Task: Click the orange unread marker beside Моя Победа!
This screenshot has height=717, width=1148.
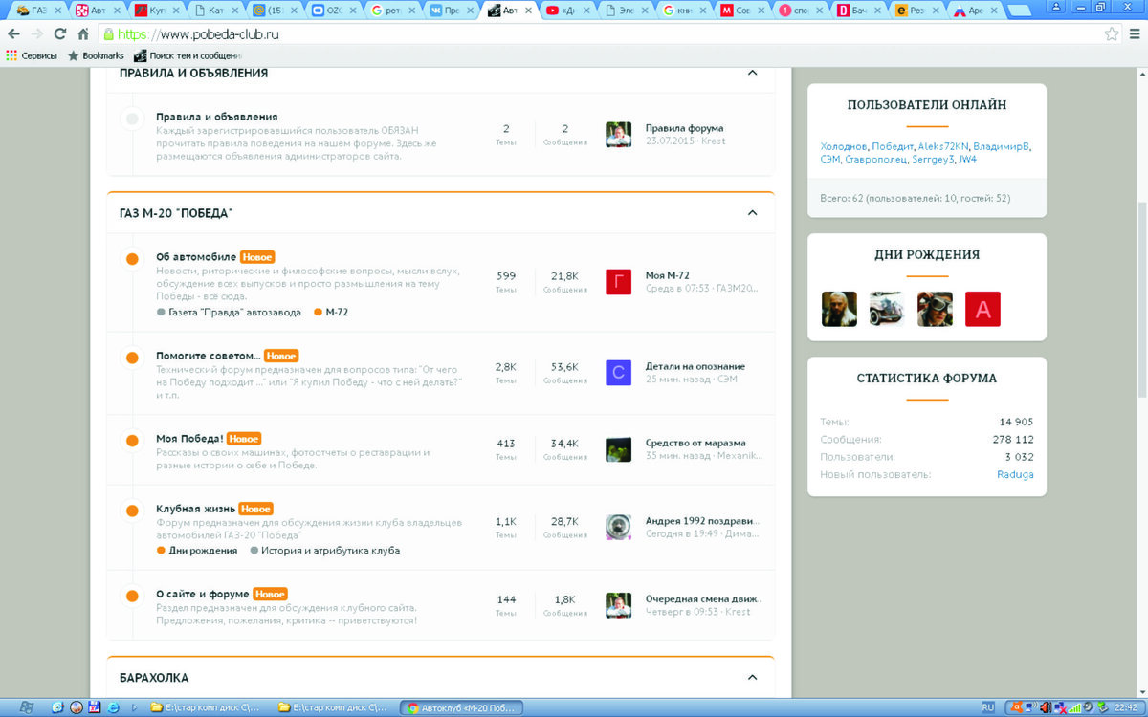Action: (x=132, y=441)
